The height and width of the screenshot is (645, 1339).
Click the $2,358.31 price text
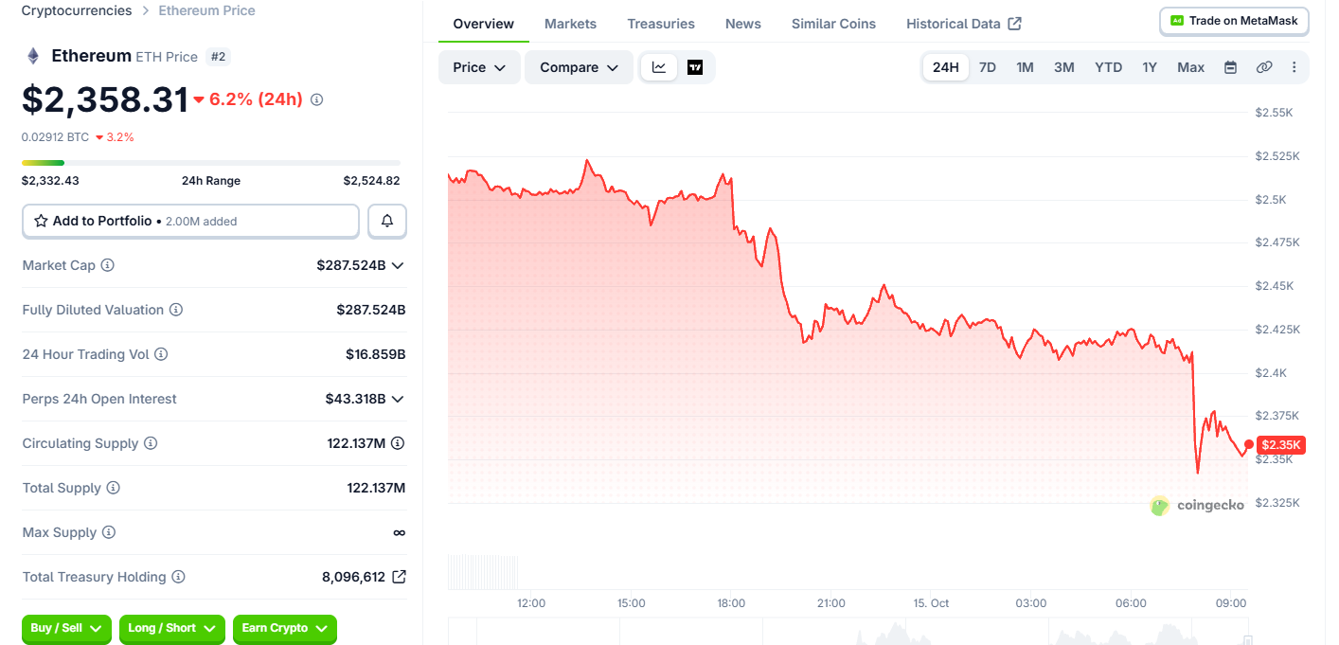(105, 99)
